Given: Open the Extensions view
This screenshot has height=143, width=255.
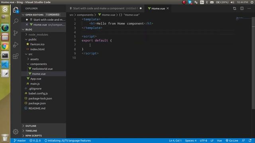Looking at the screenshot, I should [x=16, y=56].
